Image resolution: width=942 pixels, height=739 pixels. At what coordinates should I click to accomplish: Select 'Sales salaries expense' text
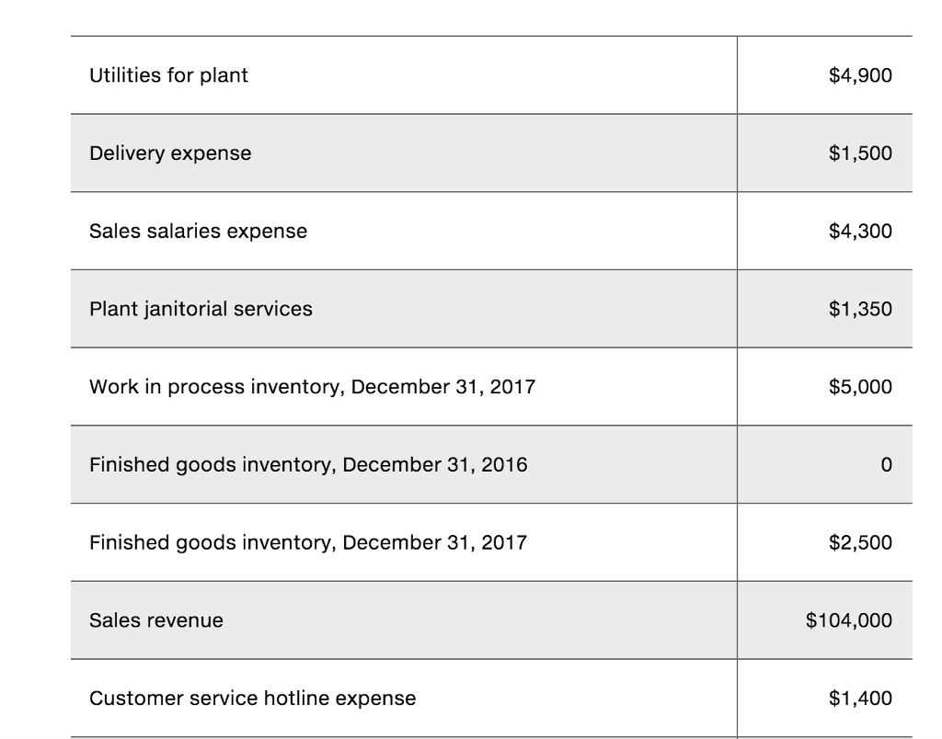click(x=199, y=231)
